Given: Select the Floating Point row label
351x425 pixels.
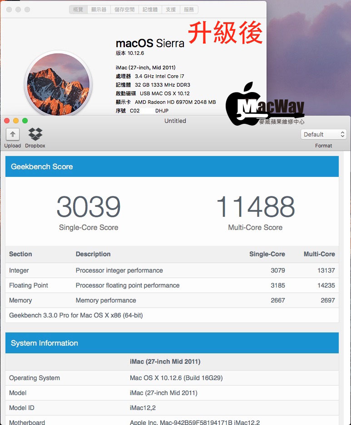Looking at the screenshot, I should coord(29,285).
